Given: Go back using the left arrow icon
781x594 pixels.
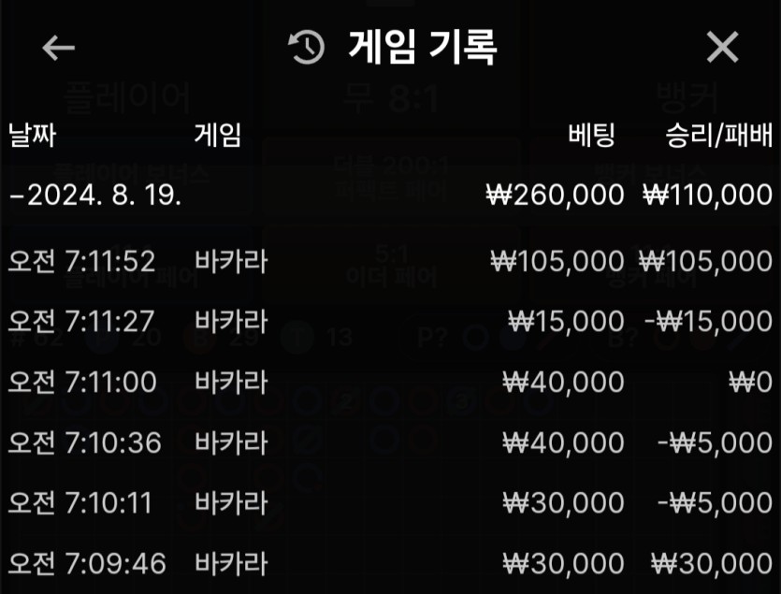Looking at the screenshot, I should [x=58, y=48].
